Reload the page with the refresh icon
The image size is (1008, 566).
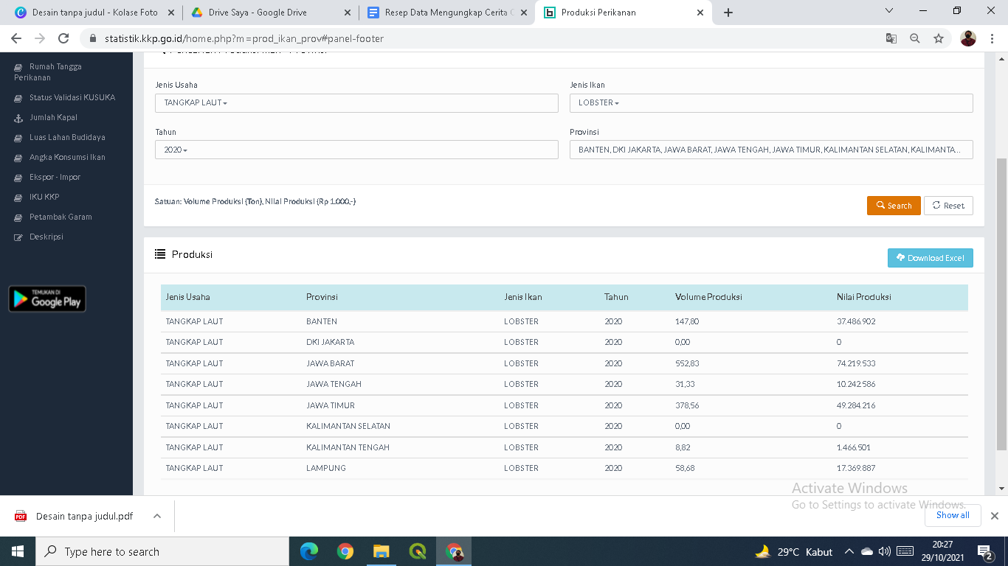click(63, 38)
